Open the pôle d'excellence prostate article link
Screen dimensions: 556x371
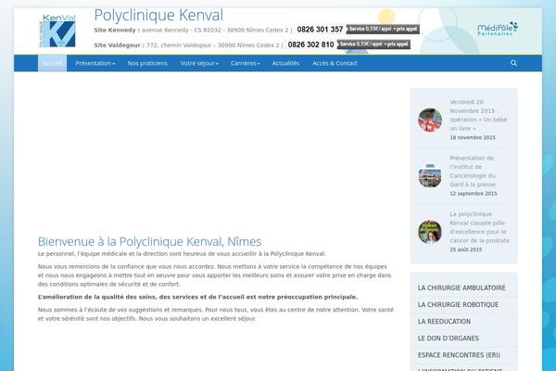(479, 227)
